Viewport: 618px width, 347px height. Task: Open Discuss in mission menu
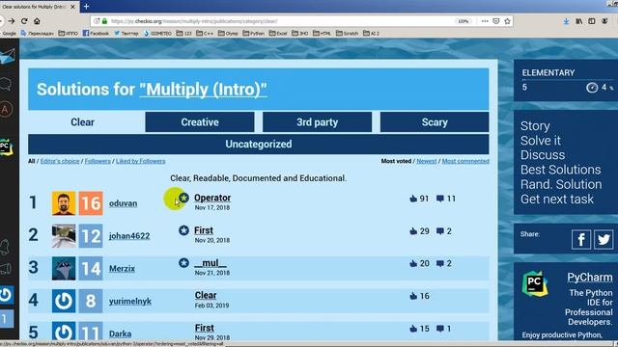(x=543, y=155)
